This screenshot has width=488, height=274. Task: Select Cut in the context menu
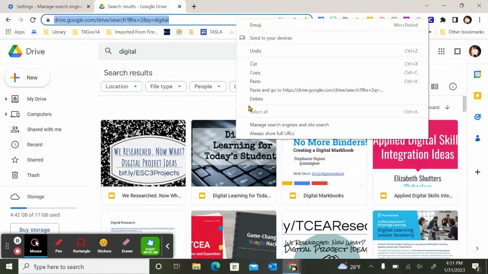pos(254,64)
